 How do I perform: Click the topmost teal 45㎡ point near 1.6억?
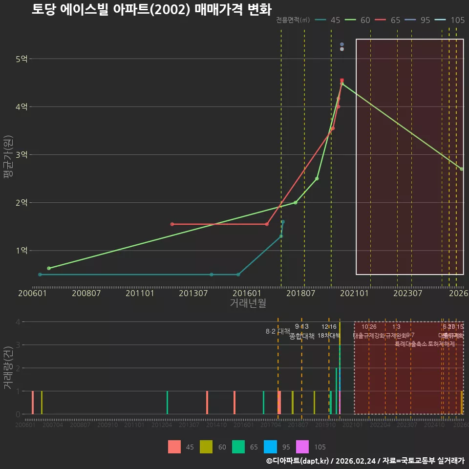pyautogui.click(x=283, y=222)
